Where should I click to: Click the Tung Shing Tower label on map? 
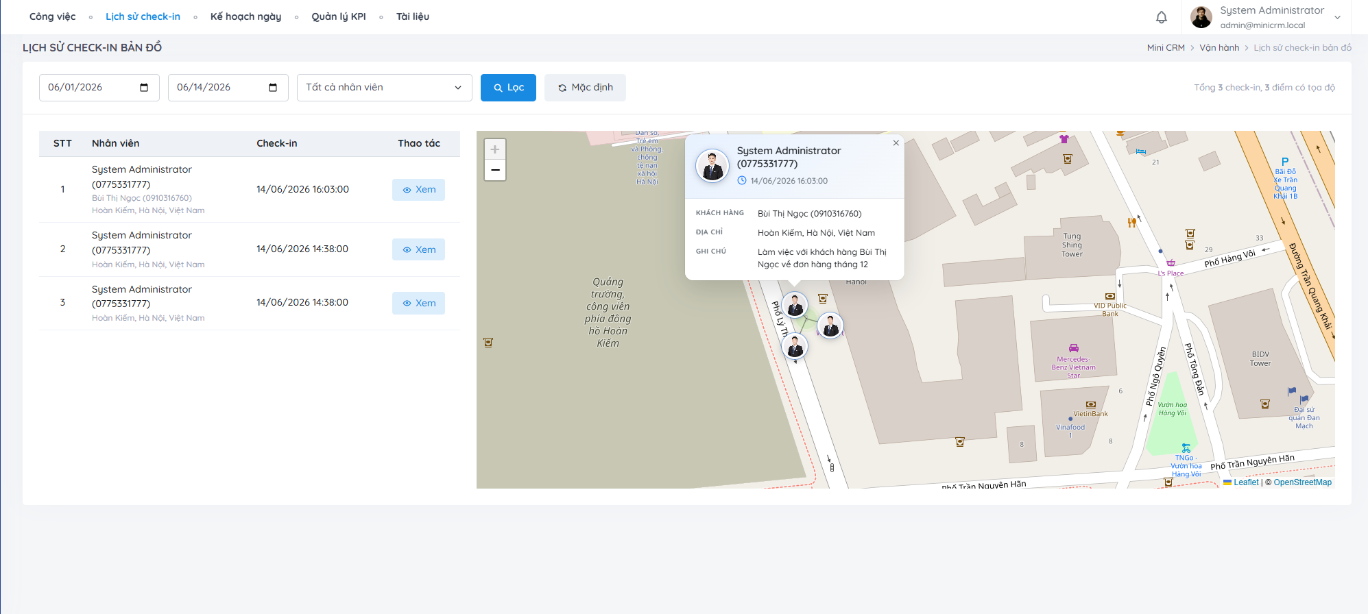click(1072, 245)
